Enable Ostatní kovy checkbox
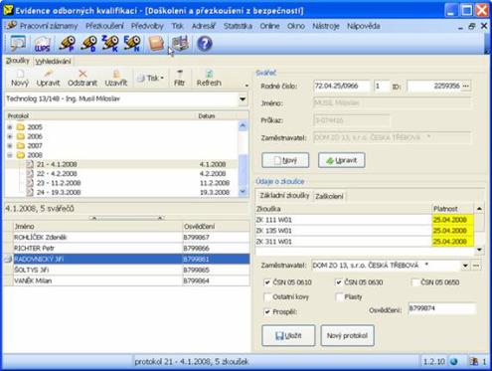 (267, 297)
